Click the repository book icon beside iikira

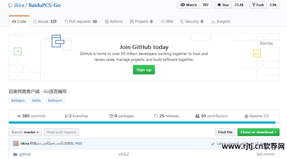(10, 6)
